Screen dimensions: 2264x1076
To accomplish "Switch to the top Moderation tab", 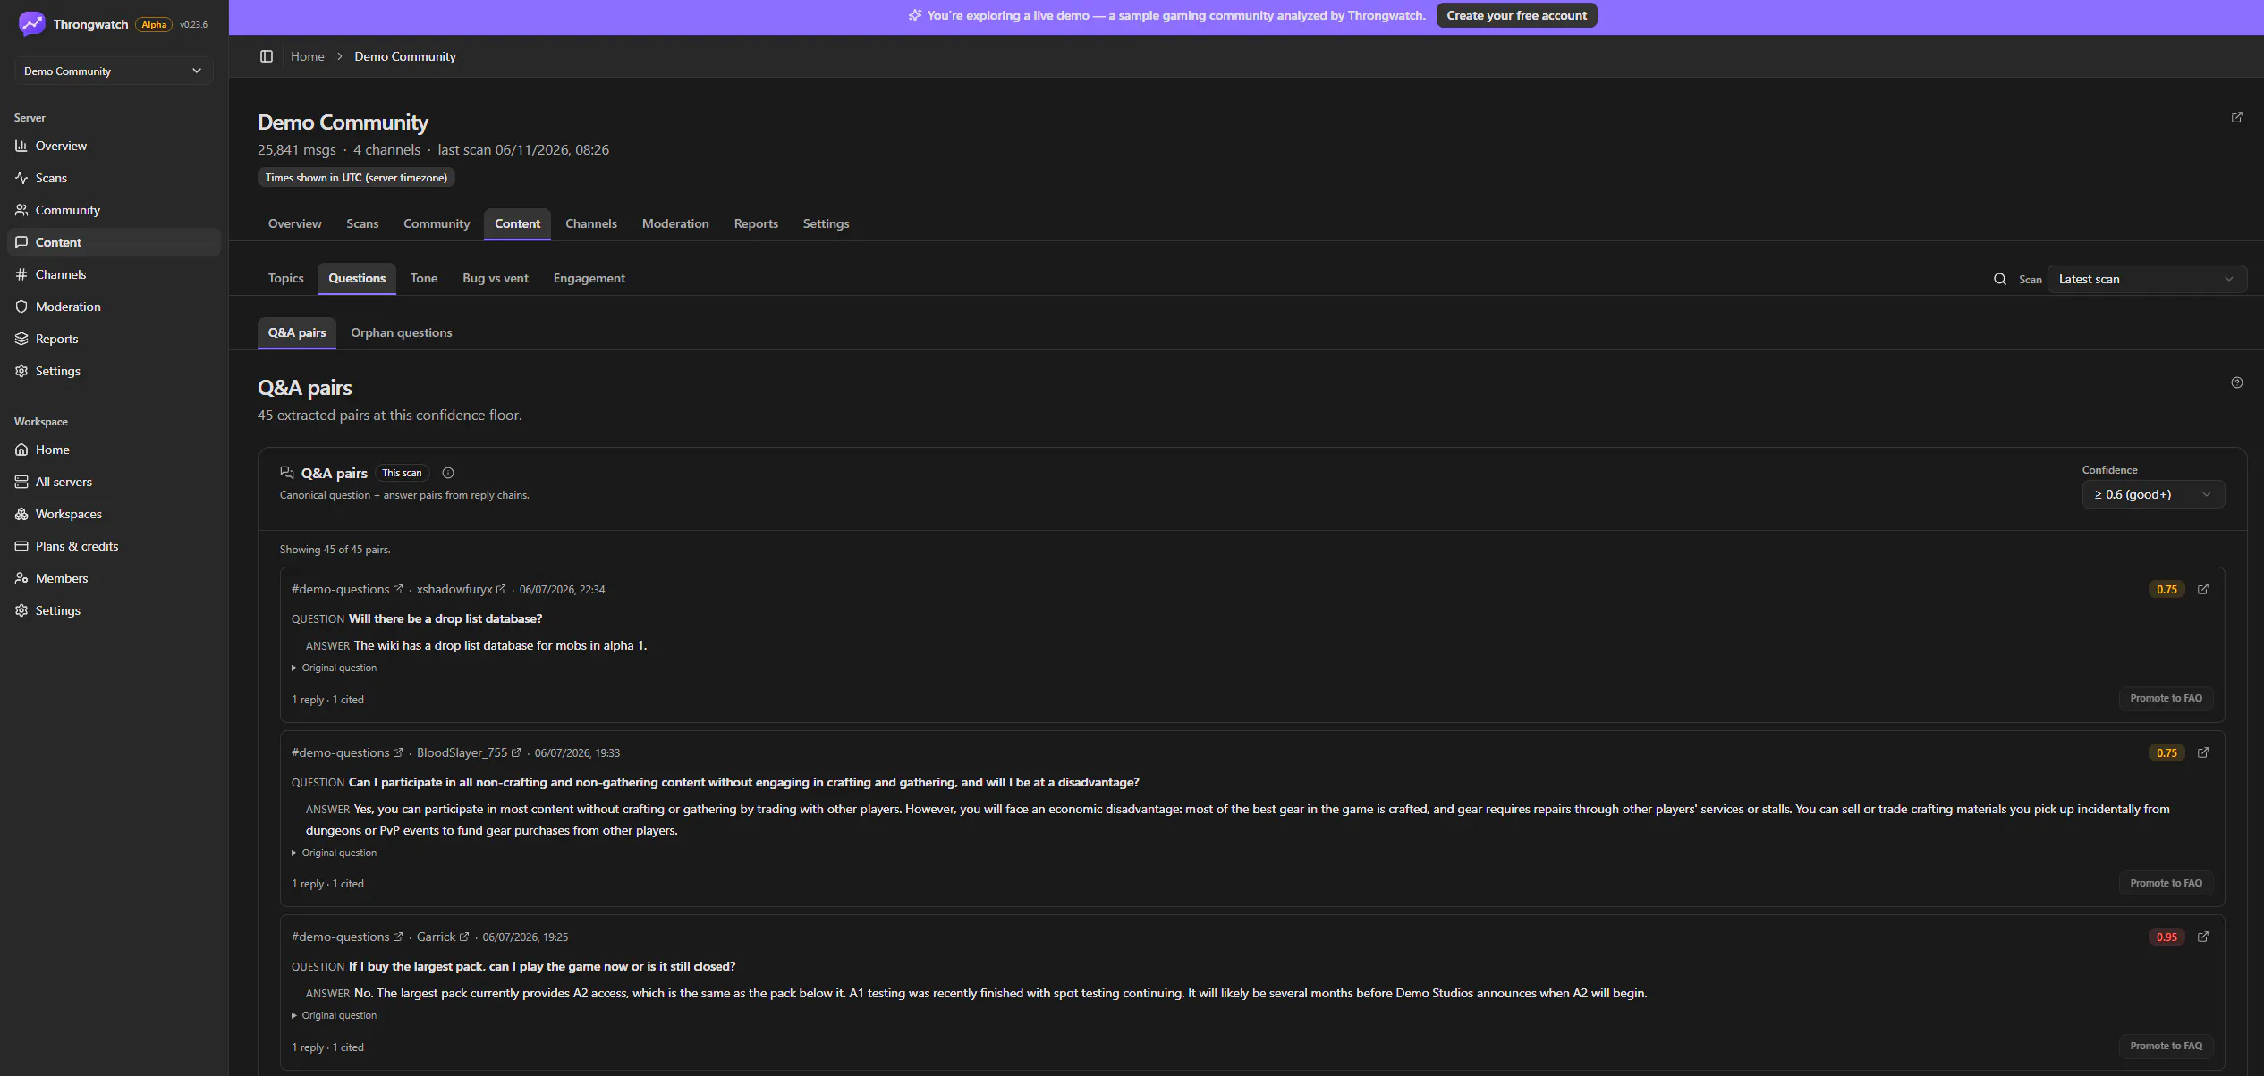I will pyautogui.click(x=675, y=223).
